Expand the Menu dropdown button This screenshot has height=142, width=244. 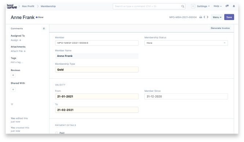(217, 17)
